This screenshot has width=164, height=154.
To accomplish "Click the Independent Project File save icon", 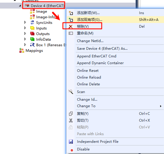I will coord(71,142).
